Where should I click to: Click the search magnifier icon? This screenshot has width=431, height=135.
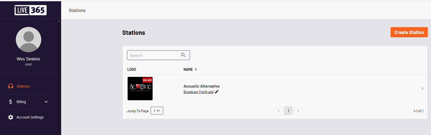click(x=183, y=55)
